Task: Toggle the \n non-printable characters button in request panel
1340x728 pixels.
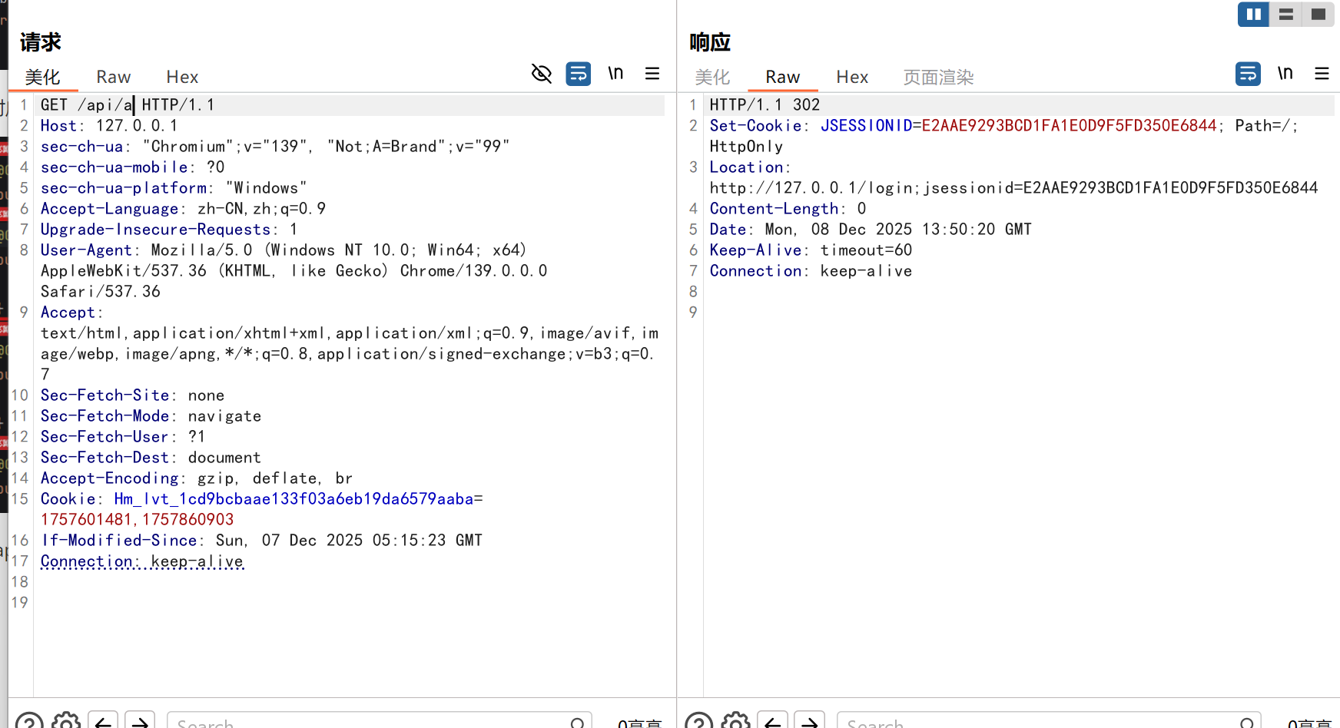Action: point(615,74)
